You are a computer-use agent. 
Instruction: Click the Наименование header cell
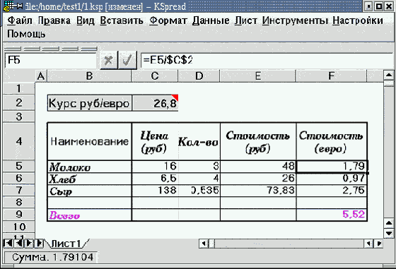(x=89, y=141)
